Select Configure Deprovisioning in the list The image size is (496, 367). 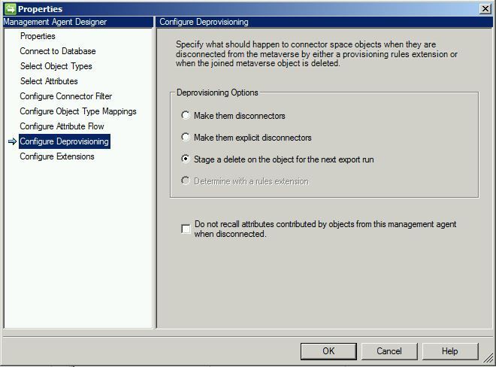click(x=64, y=141)
